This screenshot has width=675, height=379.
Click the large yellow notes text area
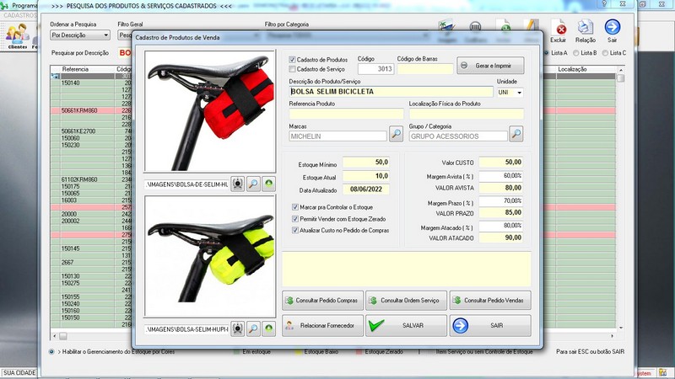[x=407, y=270]
